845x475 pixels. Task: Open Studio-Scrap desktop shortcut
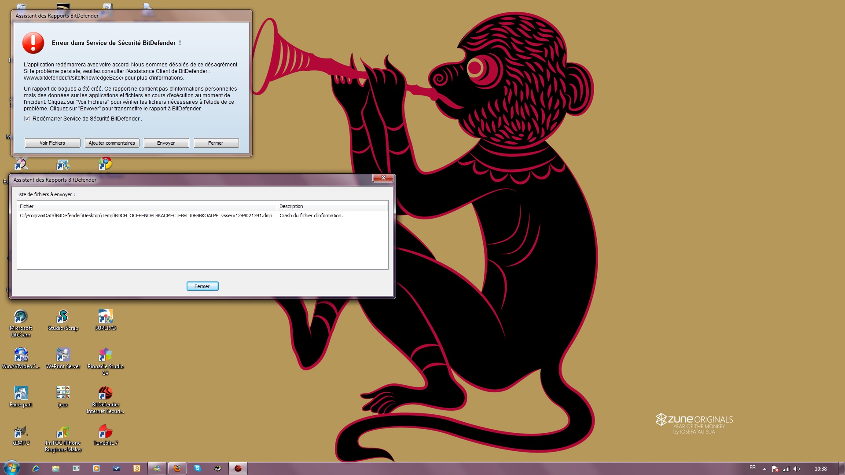coord(63,320)
